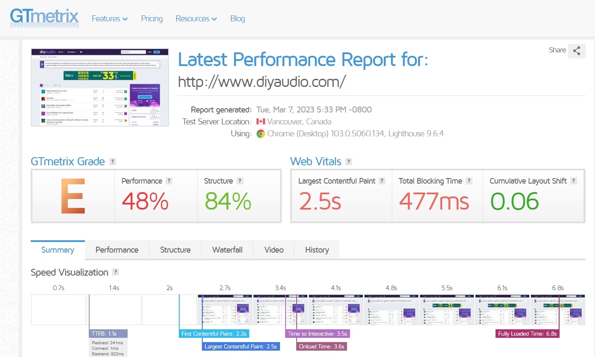This screenshot has width=595, height=357.
Task: Click the report generated date text
Action: click(314, 110)
